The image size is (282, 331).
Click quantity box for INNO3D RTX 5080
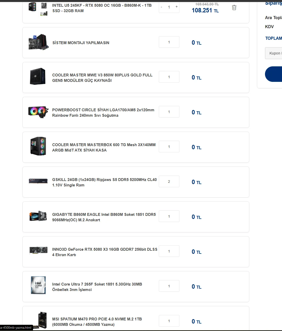point(169,251)
